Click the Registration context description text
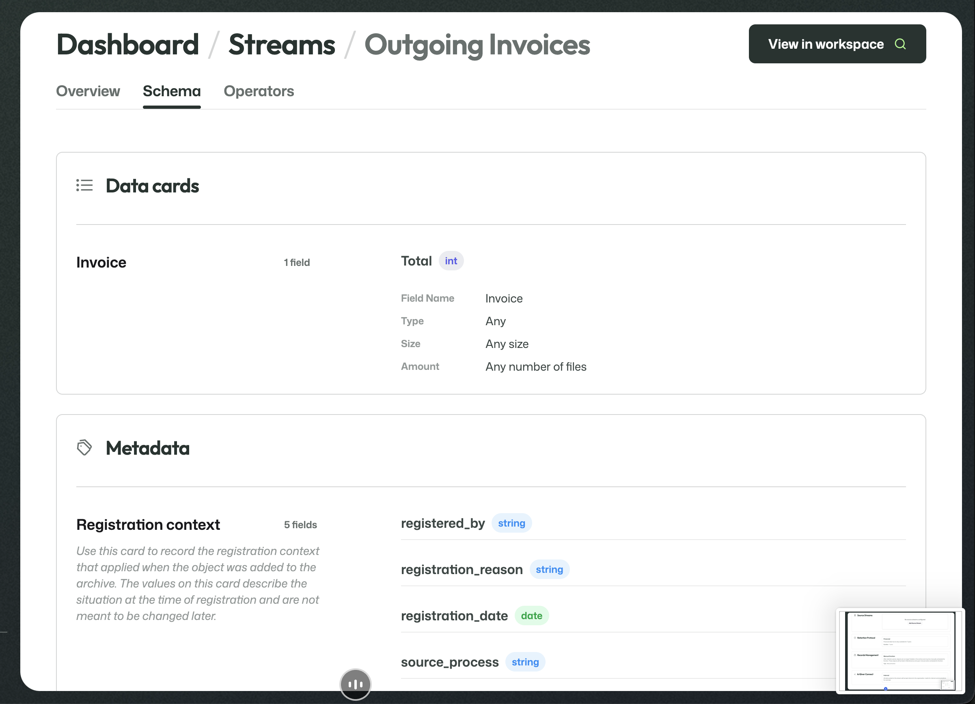Screen dimensions: 975x704 point(198,583)
